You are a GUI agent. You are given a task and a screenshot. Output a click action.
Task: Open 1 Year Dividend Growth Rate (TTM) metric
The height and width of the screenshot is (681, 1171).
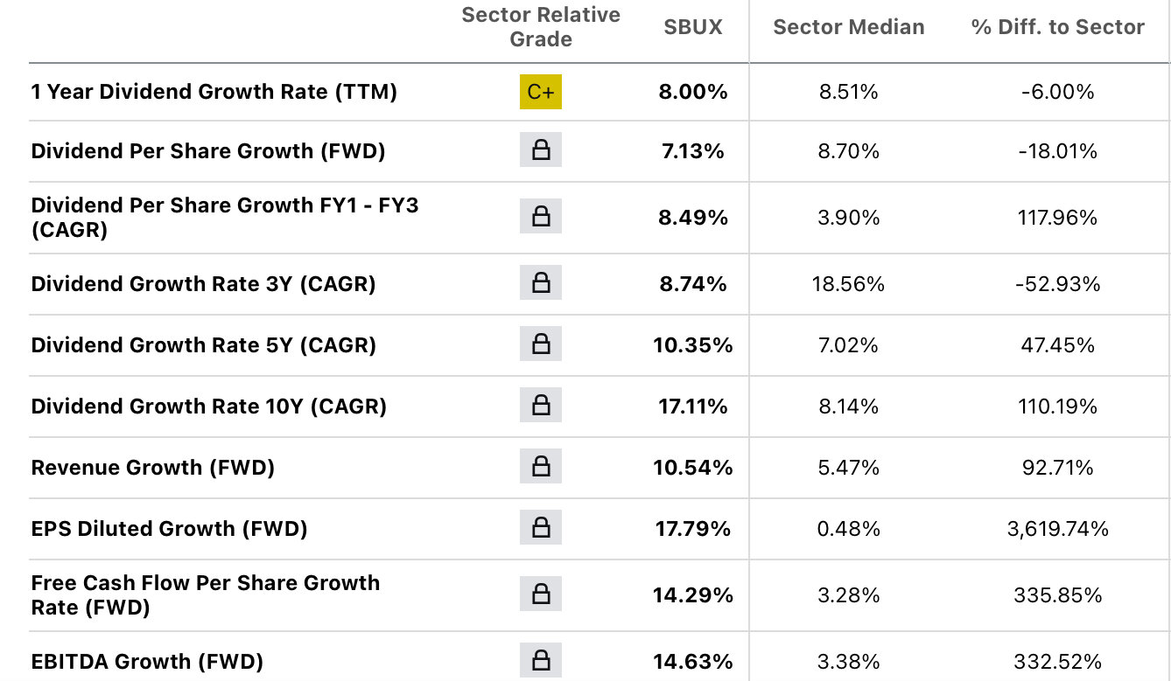[214, 92]
